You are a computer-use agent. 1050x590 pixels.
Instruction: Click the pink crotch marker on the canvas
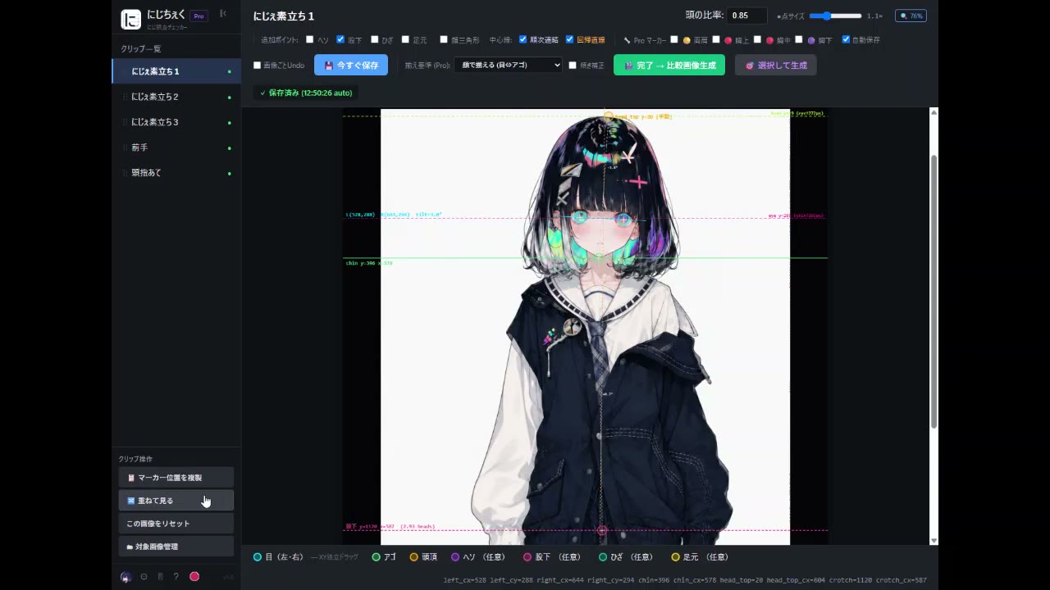click(x=602, y=530)
